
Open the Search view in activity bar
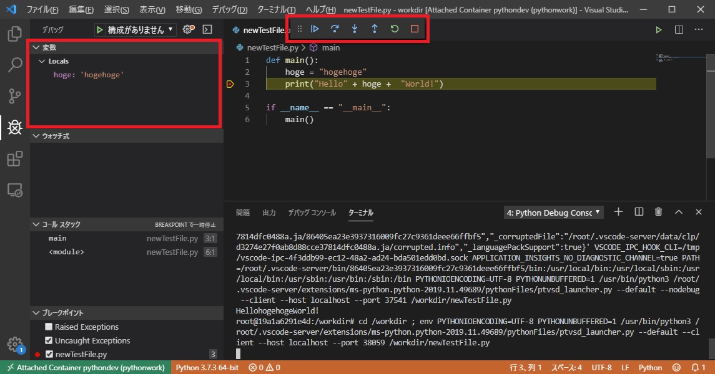pyautogui.click(x=14, y=65)
